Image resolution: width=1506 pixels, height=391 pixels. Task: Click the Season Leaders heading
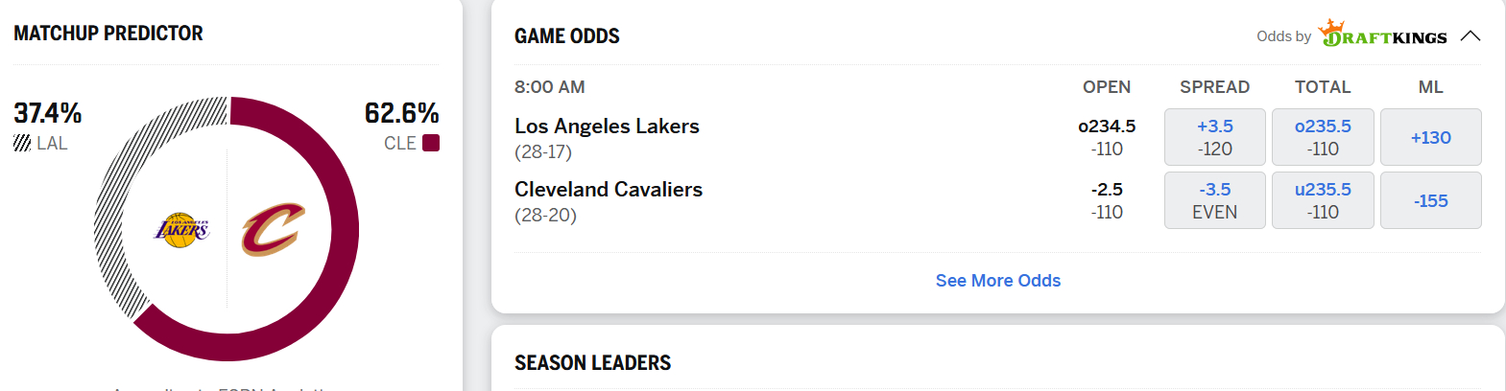click(592, 363)
